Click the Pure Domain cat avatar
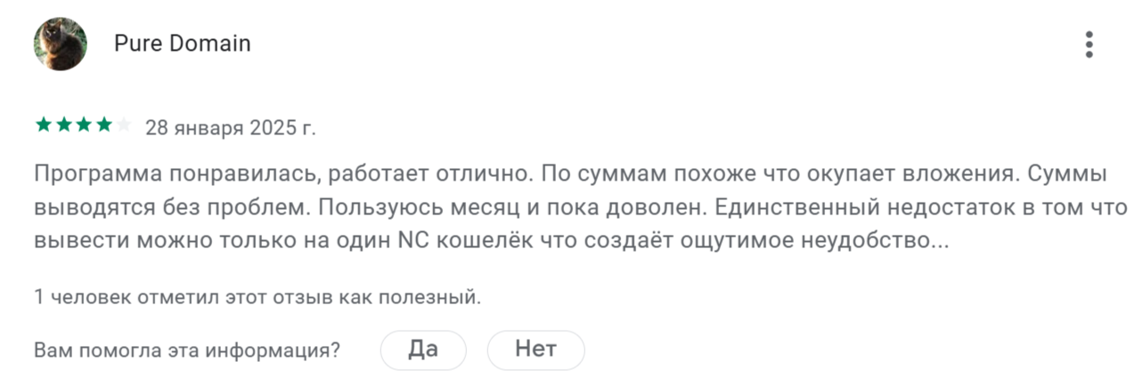 (61, 44)
